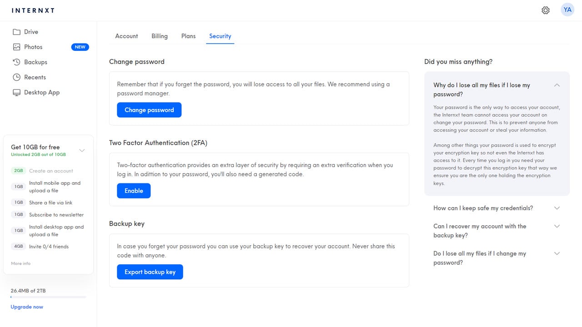This screenshot has height=327, width=582.
Task: Open the settings gear
Action: [x=546, y=10]
